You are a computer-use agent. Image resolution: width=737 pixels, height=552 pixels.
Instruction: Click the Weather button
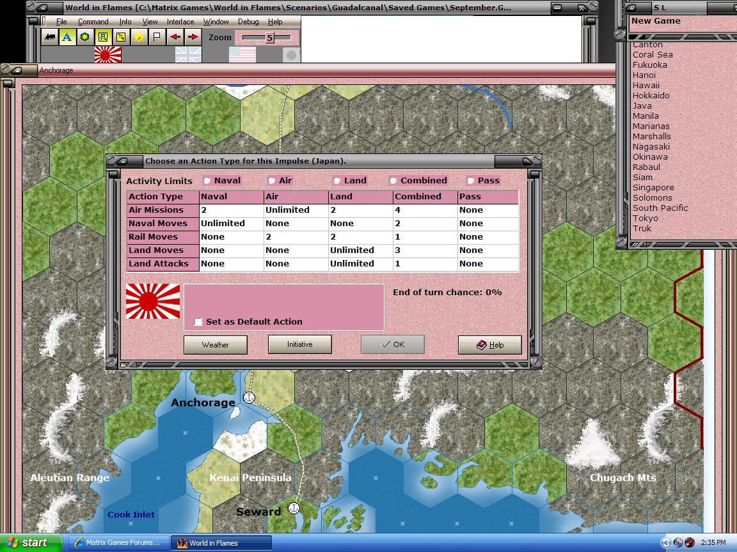(x=215, y=345)
